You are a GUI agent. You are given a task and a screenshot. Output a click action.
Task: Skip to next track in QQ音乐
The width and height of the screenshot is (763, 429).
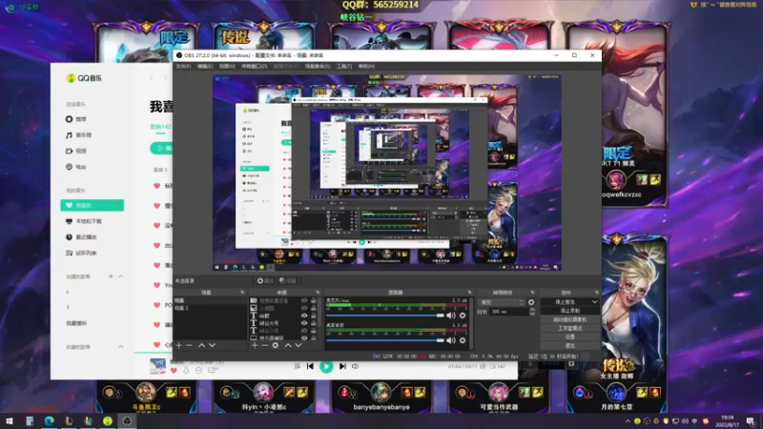[x=342, y=366]
